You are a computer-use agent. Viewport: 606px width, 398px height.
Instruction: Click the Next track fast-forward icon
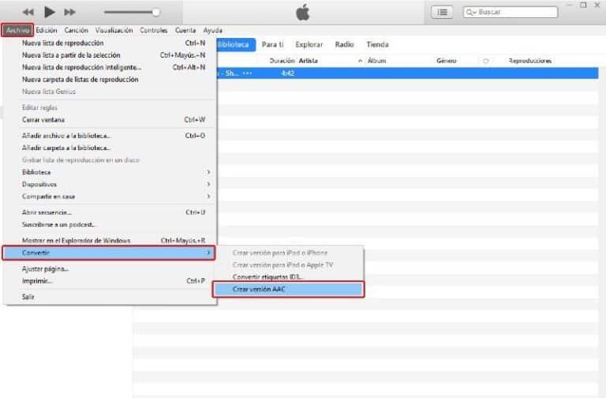coord(70,12)
